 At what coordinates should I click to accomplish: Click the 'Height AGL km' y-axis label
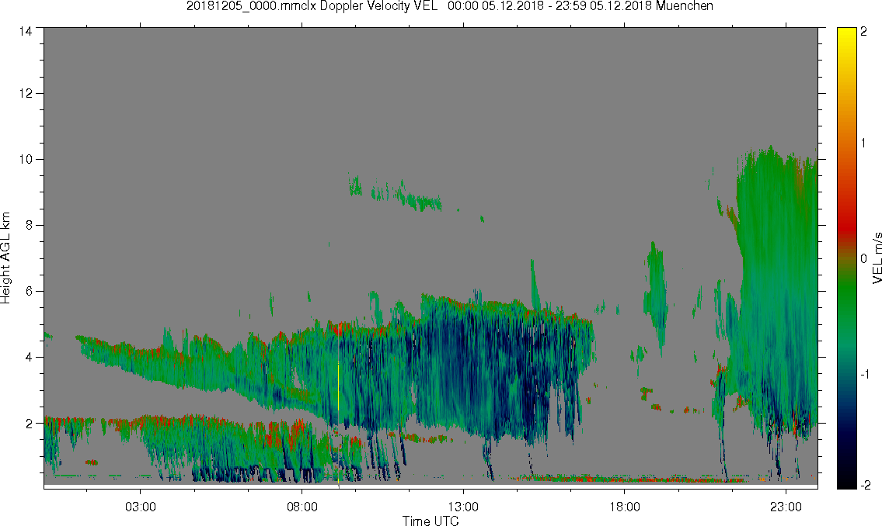(5, 258)
